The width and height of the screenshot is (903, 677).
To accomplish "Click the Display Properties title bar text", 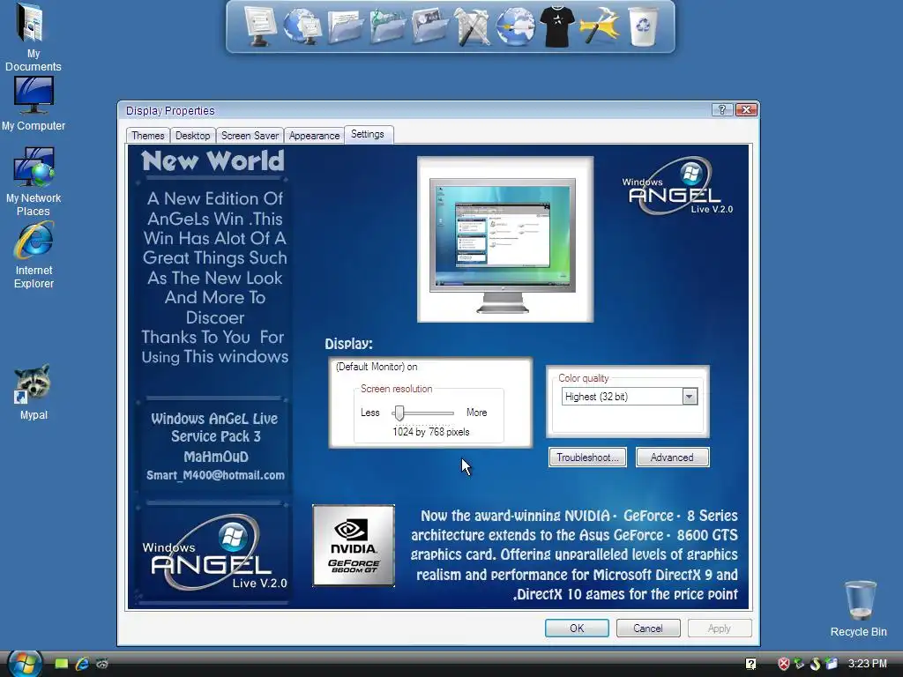I will 170,110.
